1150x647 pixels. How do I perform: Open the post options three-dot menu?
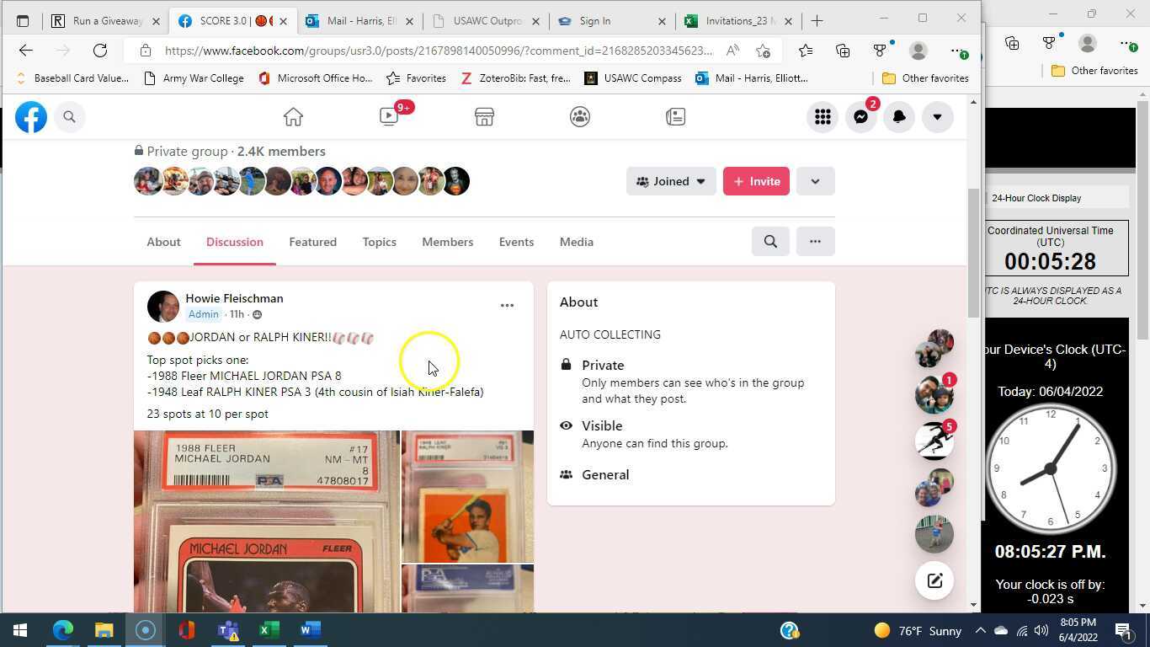click(x=507, y=306)
